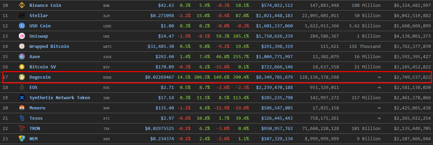Click the TRON logo icon
Viewport: 433px width, 145px height.
pyautogui.click(x=22, y=129)
